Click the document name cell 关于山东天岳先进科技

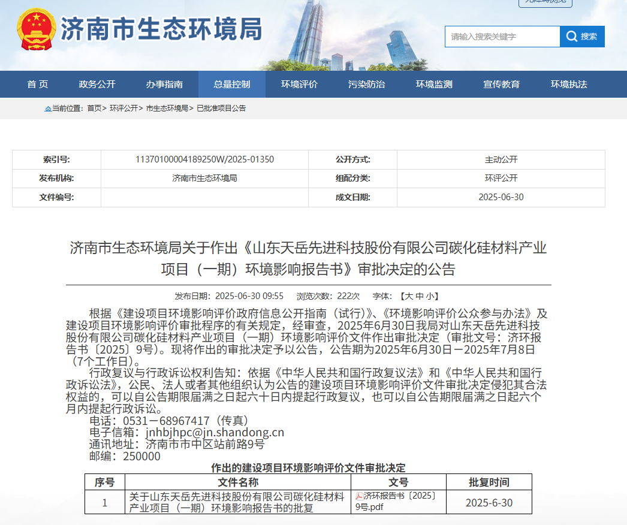pyautogui.click(x=237, y=503)
